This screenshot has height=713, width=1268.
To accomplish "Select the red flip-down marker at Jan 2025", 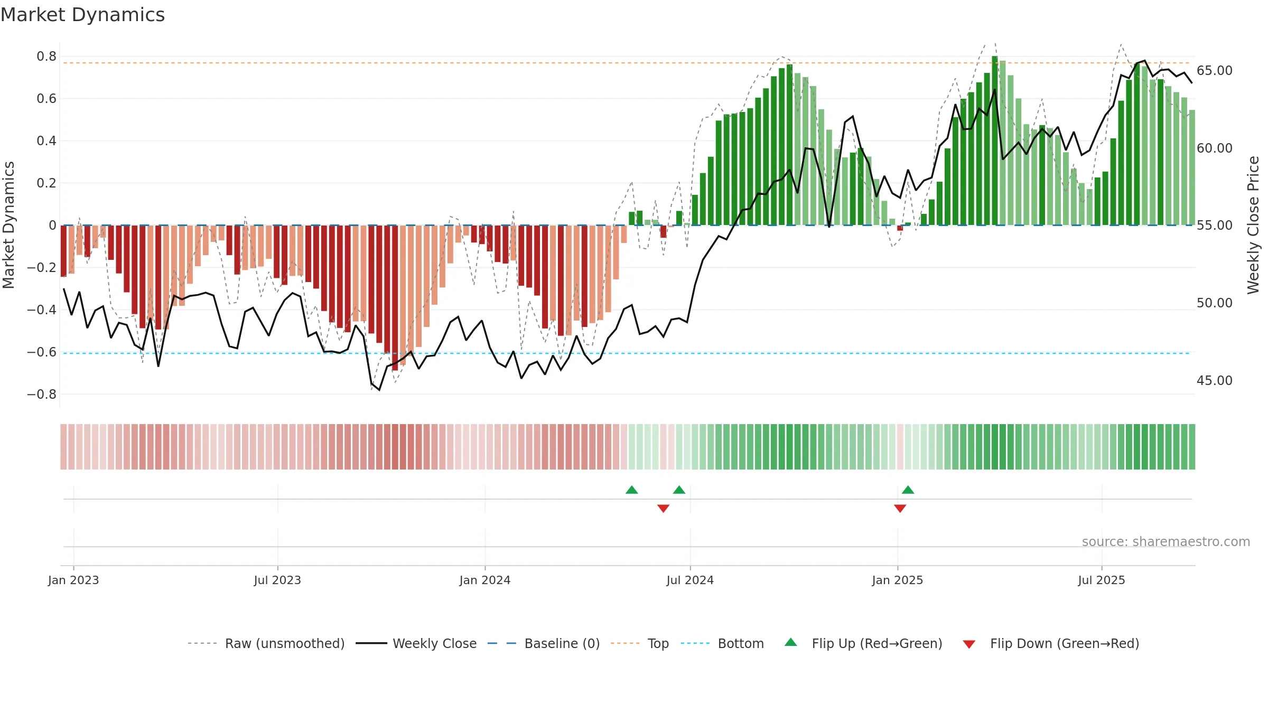I will [900, 509].
